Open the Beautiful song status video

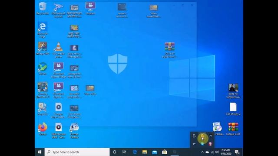pos(74,91)
